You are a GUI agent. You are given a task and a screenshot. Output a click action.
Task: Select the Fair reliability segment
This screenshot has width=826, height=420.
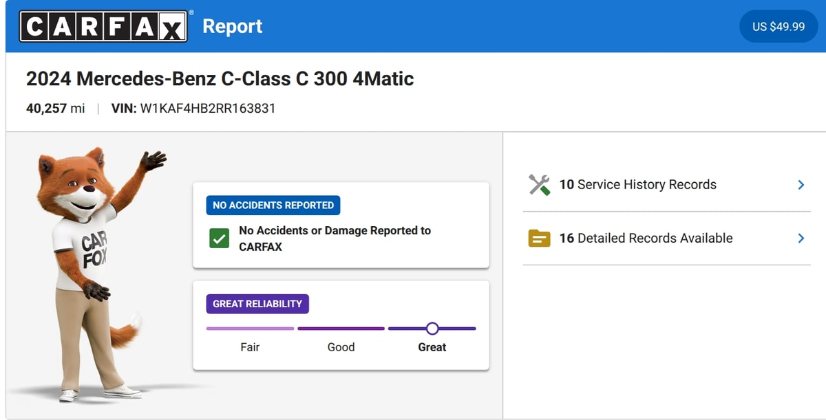(x=250, y=329)
